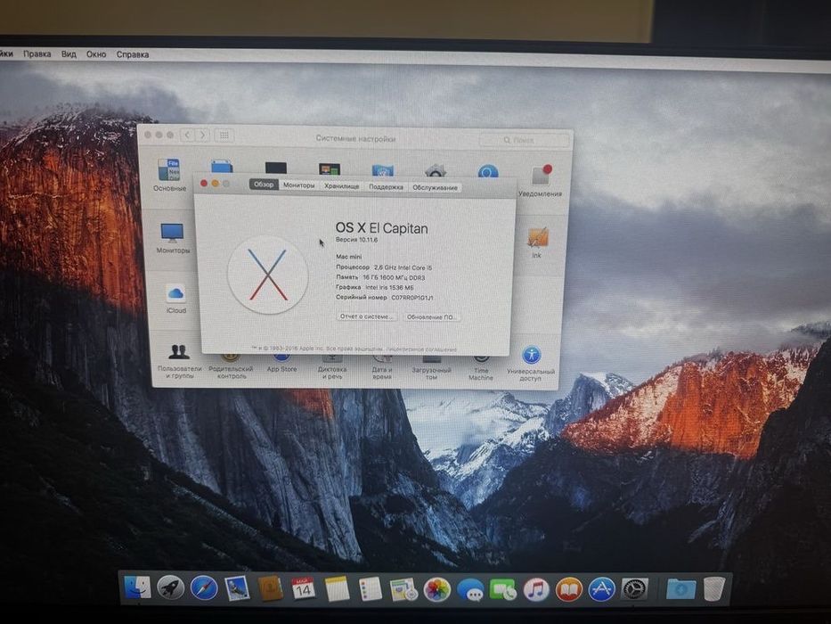Viewport: 831px width, 624px height.
Task: Click Версия 10.11.6 version text
Action: (356, 240)
